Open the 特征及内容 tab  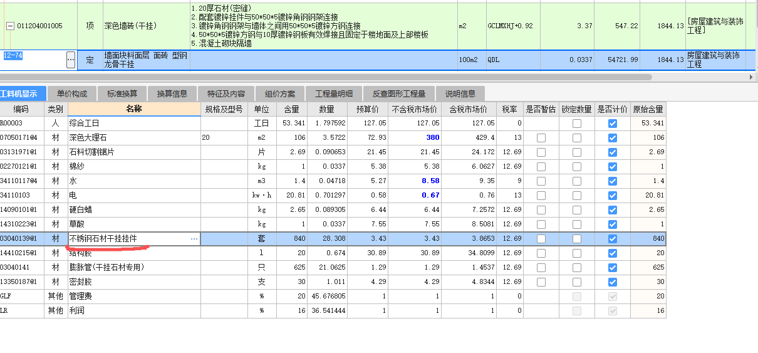(x=226, y=94)
